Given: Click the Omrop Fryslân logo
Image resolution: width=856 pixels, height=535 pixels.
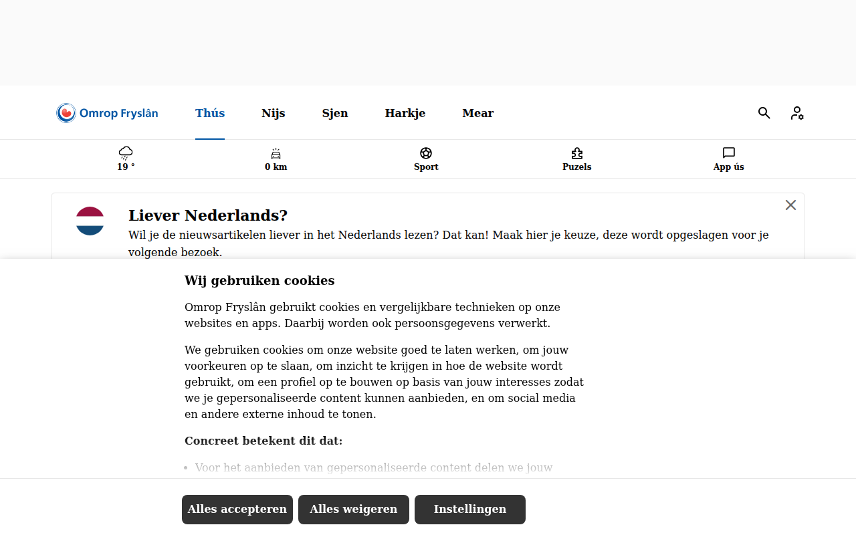Looking at the screenshot, I should point(107,113).
